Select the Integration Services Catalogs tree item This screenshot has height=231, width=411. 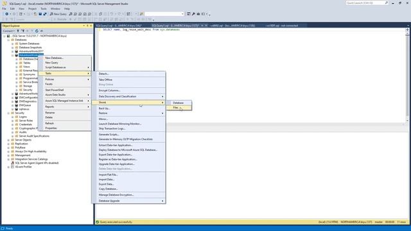(31, 159)
